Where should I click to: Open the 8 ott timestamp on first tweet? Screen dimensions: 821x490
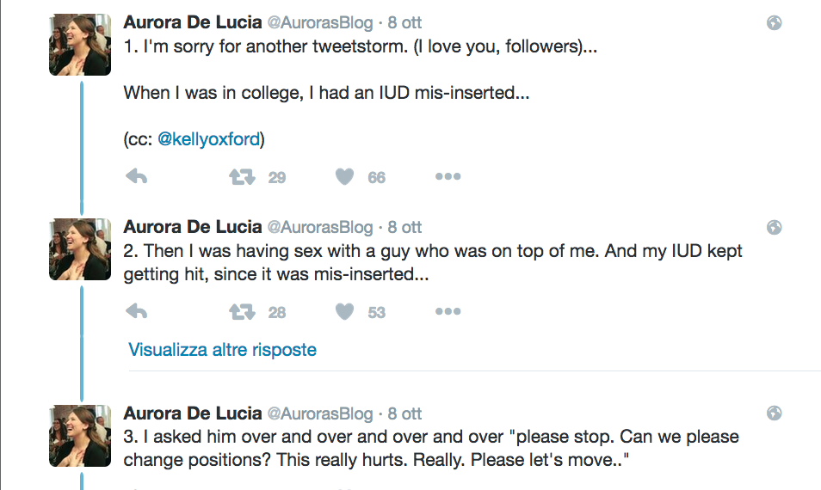click(404, 23)
